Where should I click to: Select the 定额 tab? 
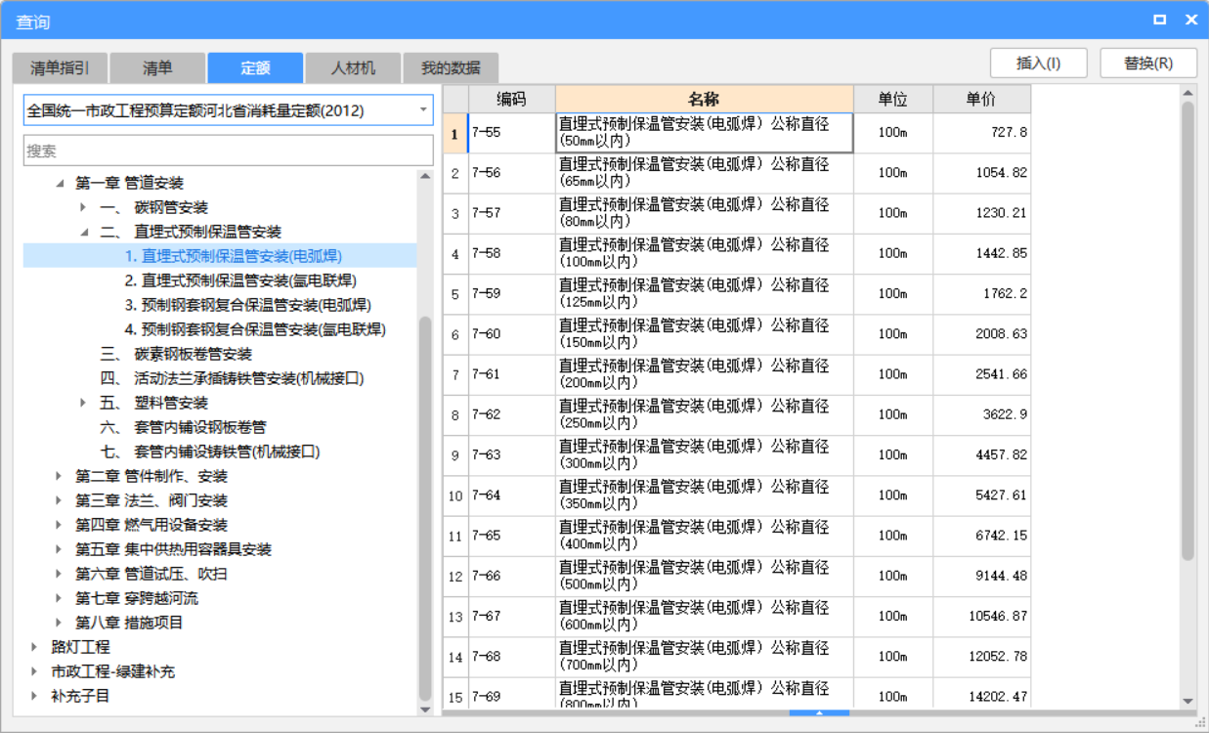click(x=255, y=67)
